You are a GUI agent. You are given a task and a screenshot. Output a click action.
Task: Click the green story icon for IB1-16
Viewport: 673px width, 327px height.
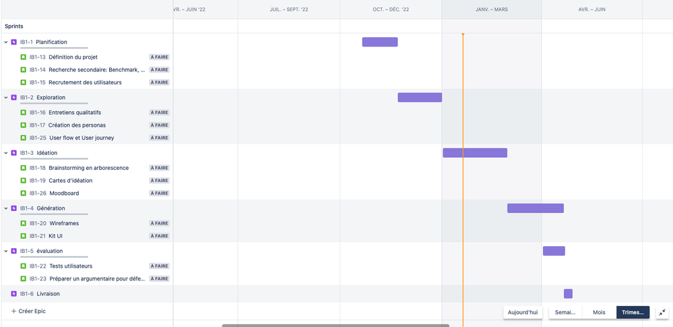click(x=23, y=113)
